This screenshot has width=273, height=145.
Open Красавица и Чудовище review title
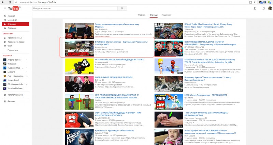click(115, 130)
